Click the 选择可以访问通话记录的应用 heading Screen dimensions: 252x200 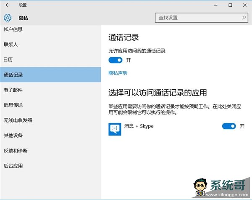click(x=157, y=93)
